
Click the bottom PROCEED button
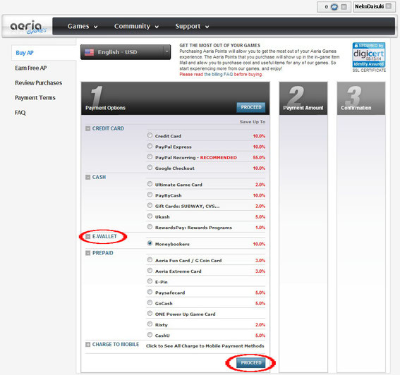(x=251, y=363)
